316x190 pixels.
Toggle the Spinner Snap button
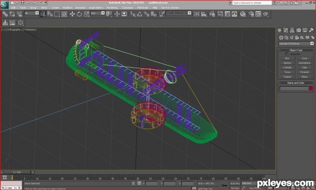click(154, 14)
